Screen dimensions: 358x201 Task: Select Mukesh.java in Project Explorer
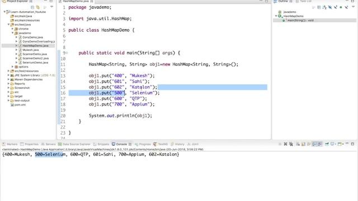tap(30, 50)
